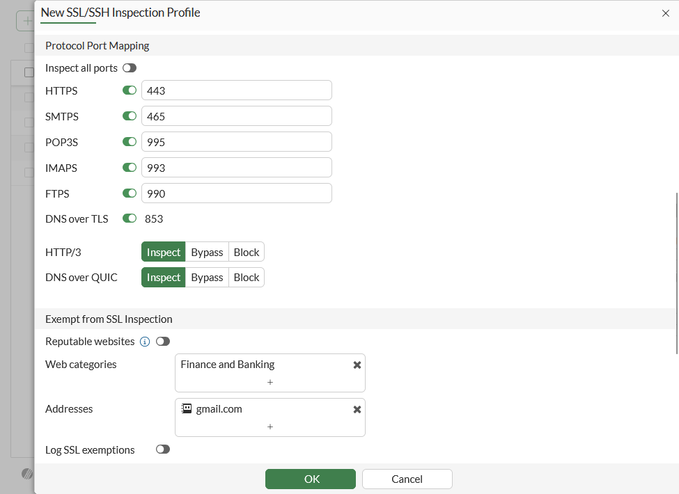Screen dimensions: 679x494
Task: Remove Finance and Banking category
Action: [x=357, y=365]
